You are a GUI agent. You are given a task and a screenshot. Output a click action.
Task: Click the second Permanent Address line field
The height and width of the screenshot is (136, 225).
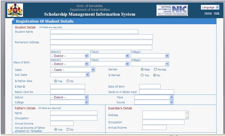(x=101, y=42)
